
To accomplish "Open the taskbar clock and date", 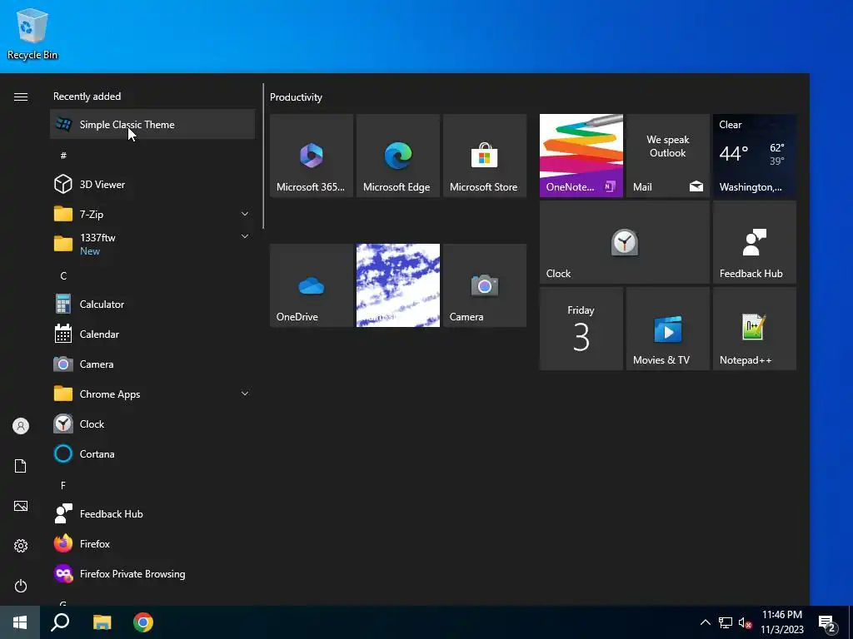I will click(781, 622).
